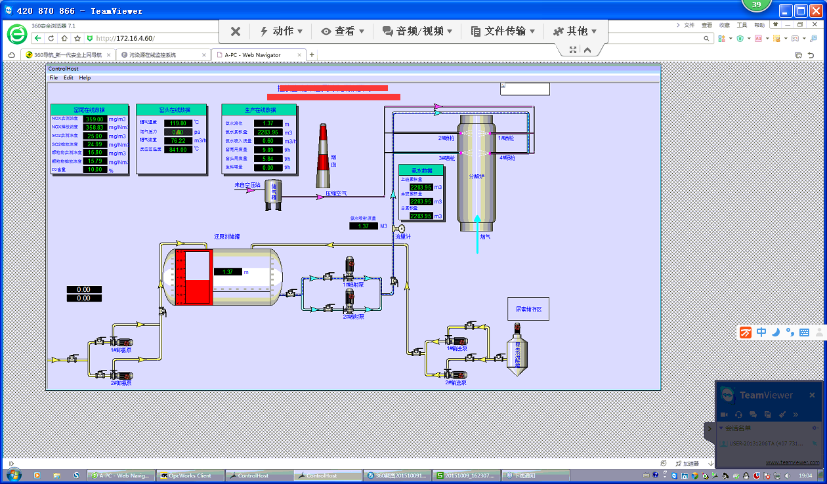Image resolution: width=827 pixels, height=484 pixels.
Task: Open browser 收藏 menu
Action: (x=724, y=25)
